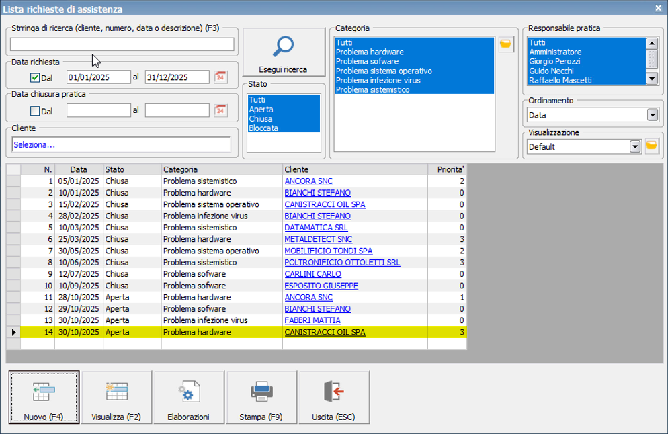The width and height of the screenshot is (668, 434).
Task: Open Elaborazioni gear button
Action: 188,398
